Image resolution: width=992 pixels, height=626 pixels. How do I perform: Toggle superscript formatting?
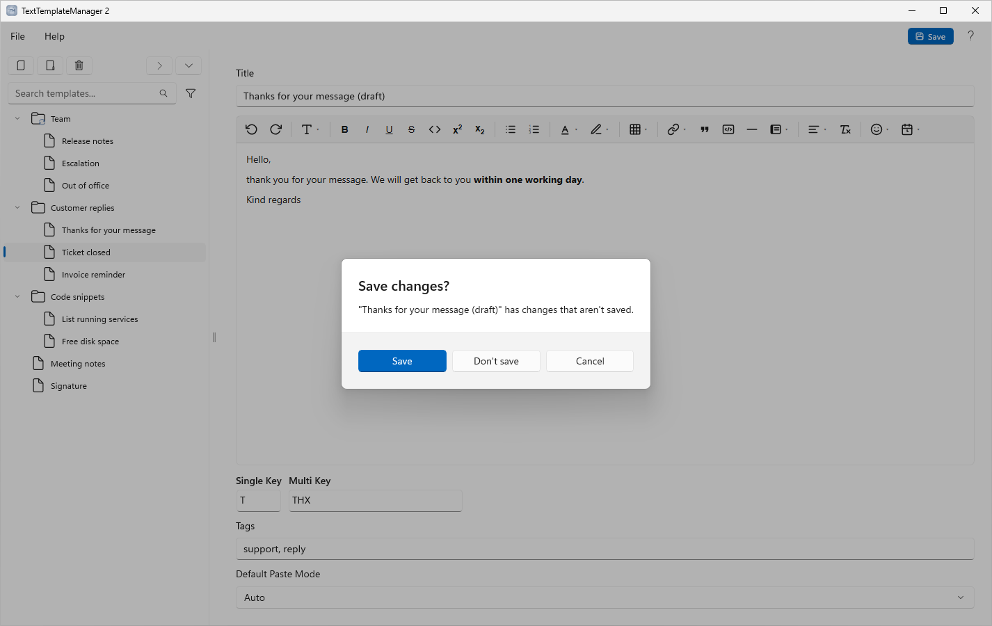(x=457, y=129)
